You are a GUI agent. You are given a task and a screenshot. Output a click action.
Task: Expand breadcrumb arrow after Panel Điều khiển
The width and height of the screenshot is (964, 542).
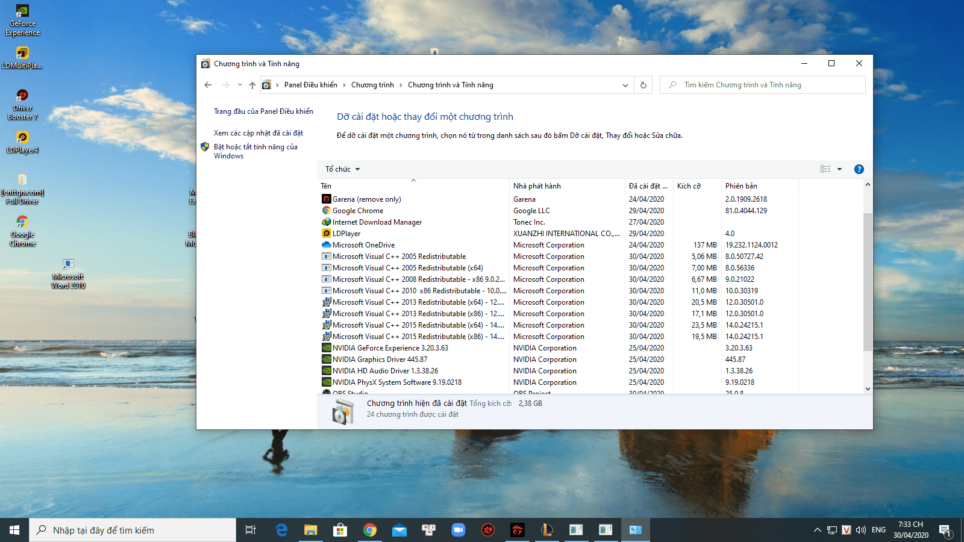pos(344,85)
